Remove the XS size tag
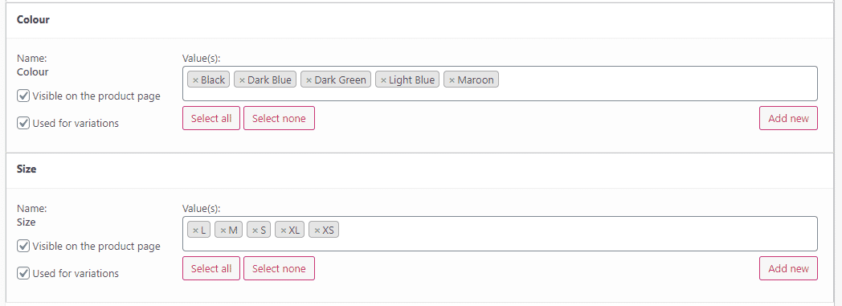The height and width of the screenshot is (306, 842). (x=317, y=231)
